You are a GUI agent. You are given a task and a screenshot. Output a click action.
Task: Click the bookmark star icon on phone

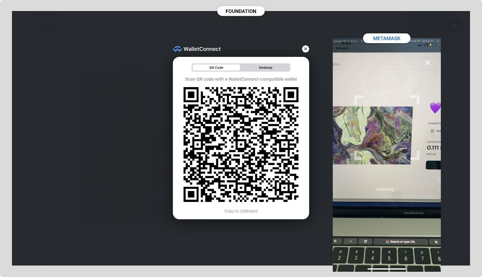(436, 242)
